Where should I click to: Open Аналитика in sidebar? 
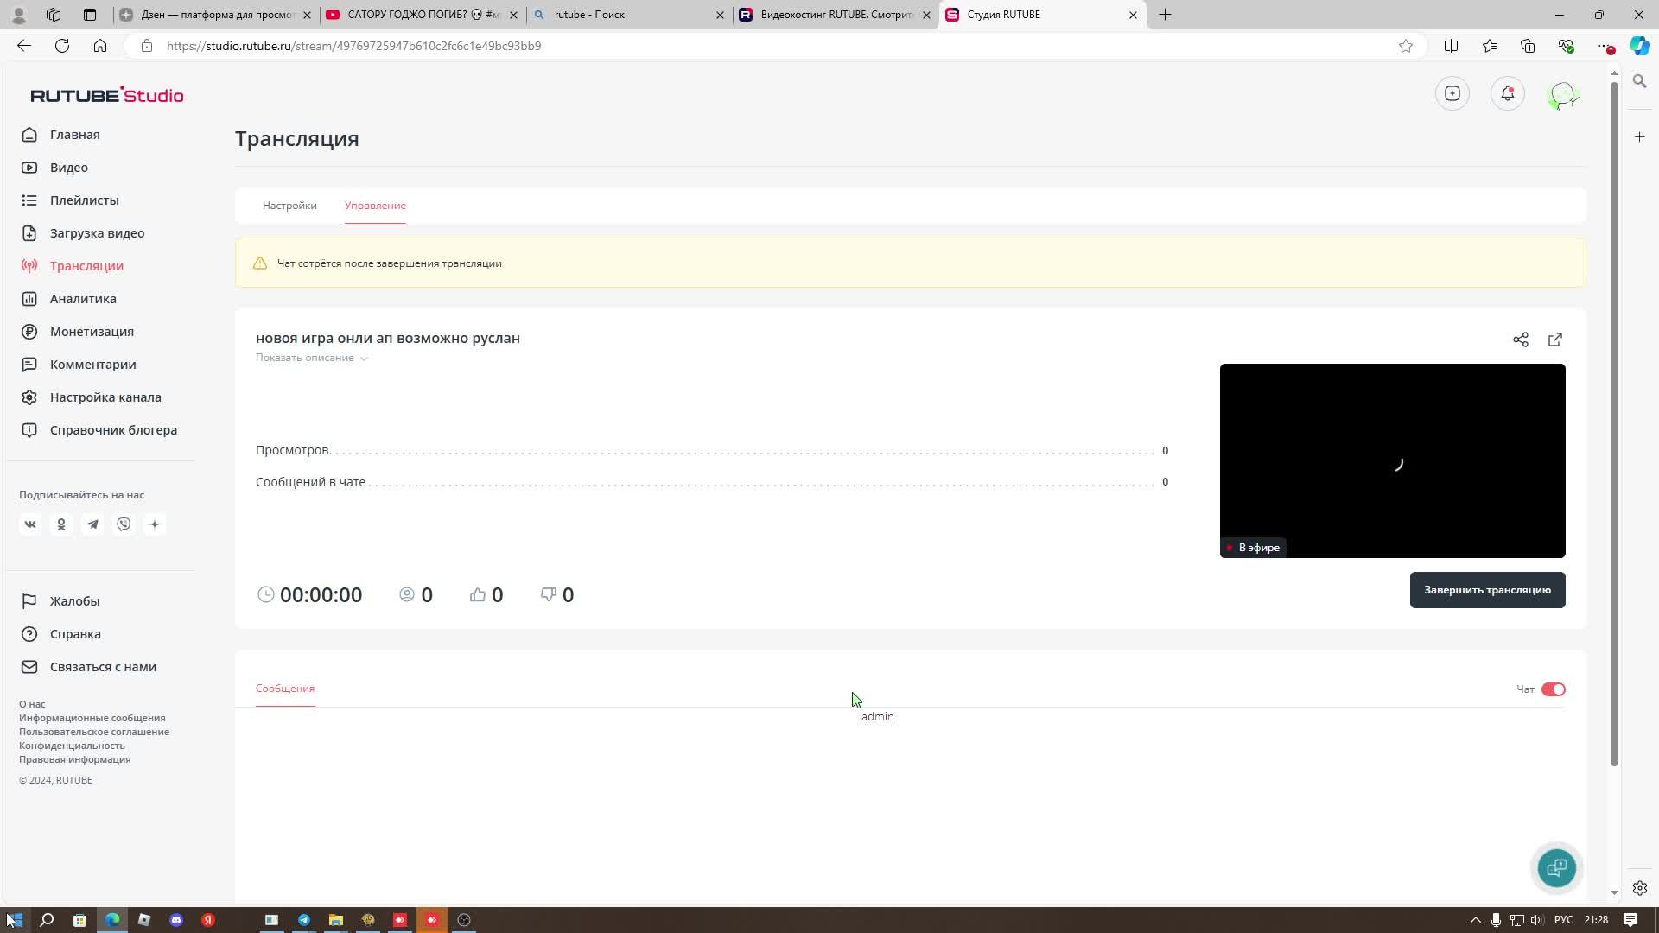point(83,299)
